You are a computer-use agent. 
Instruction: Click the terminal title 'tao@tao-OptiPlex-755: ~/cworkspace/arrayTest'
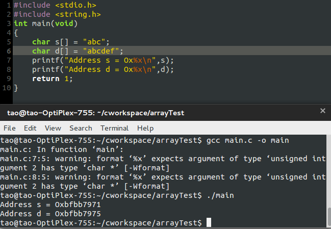pyautogui.click(x=95, y=113)
